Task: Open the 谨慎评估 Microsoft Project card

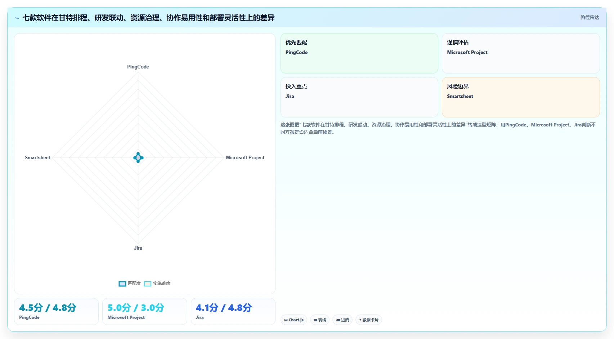Action: click(521, 53)
